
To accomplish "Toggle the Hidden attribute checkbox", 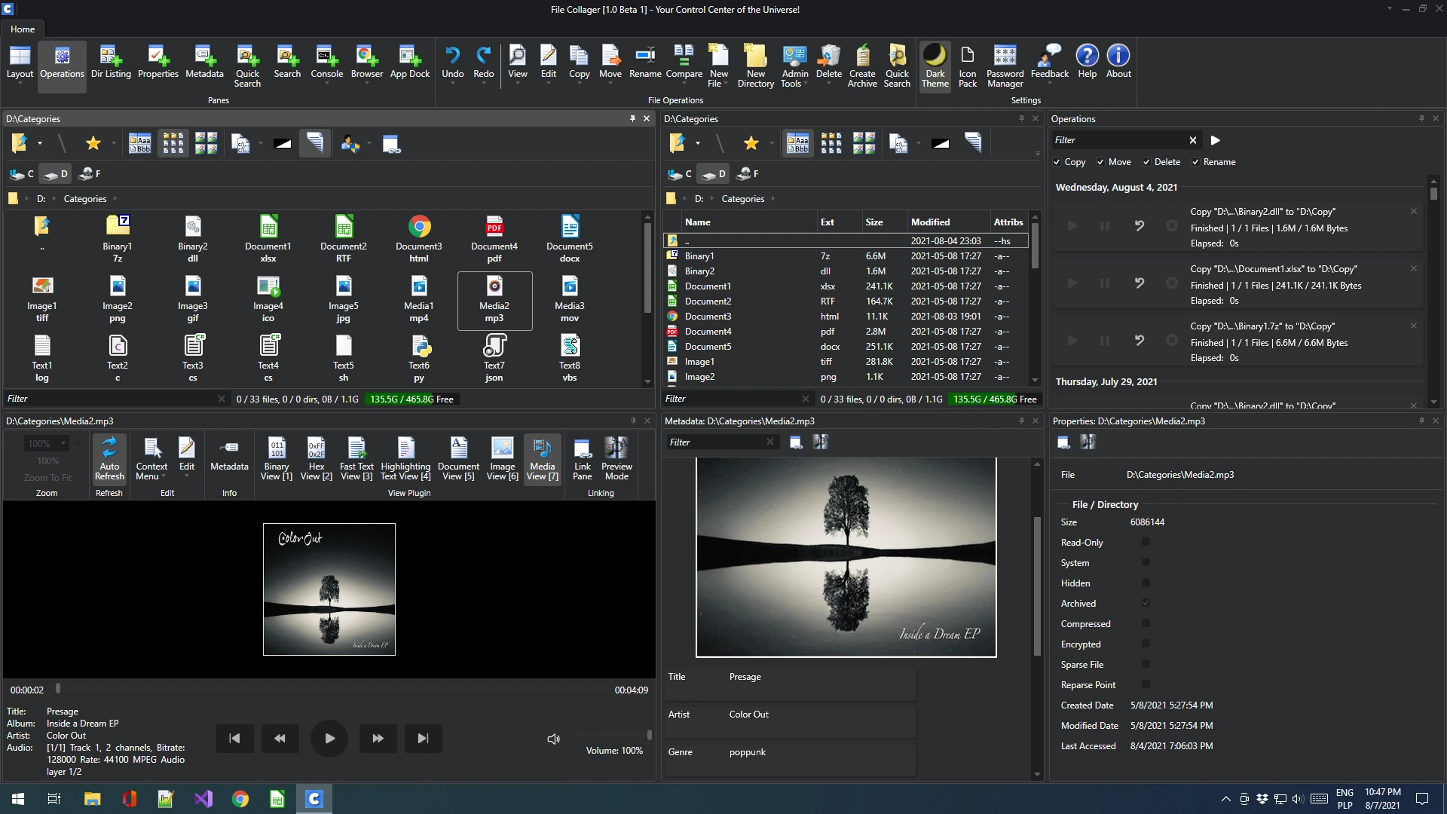I will (x=1146, y=583).
